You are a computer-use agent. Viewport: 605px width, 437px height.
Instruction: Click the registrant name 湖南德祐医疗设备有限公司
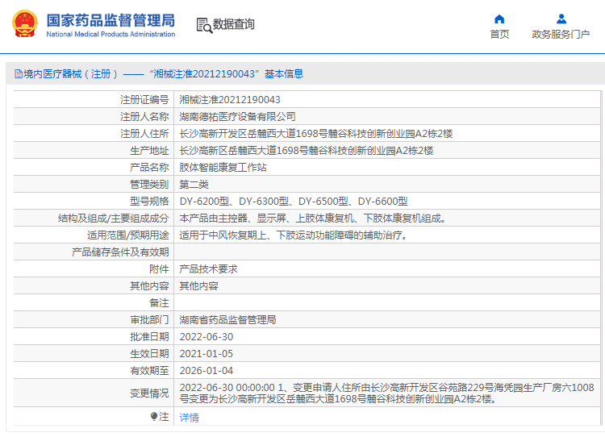click(237, 116)
